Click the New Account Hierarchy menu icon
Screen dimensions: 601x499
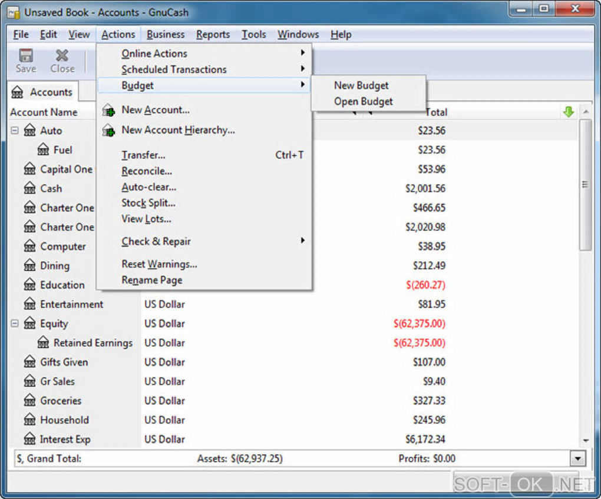click(108, 130)
